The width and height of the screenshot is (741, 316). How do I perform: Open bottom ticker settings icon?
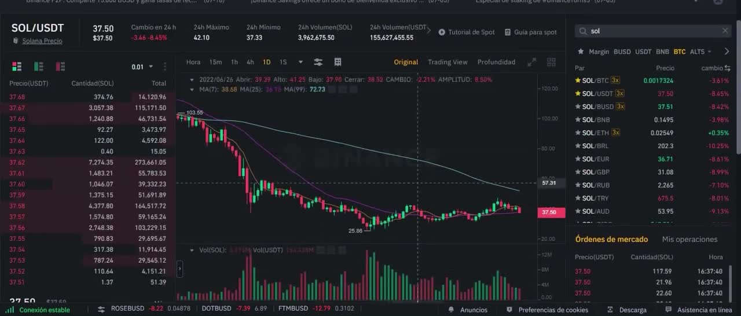(101, 310)
